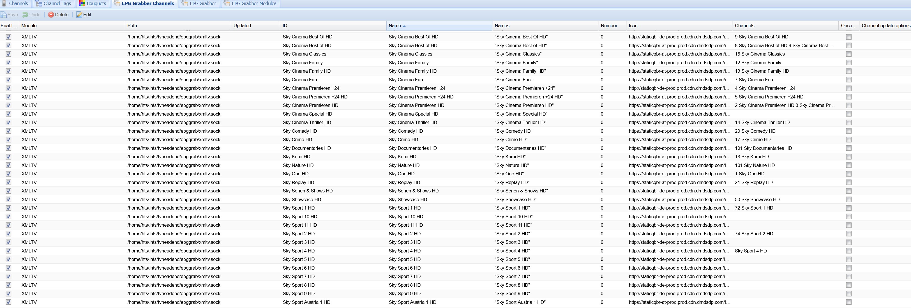Image resolution: width=911 pixels, height=308 pixels.
Task: Click the Number column header
Action: (x=612, y=26)
